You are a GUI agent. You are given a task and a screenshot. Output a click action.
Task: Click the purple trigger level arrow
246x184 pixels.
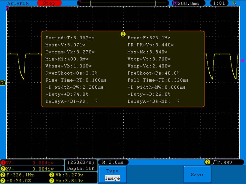242,61
